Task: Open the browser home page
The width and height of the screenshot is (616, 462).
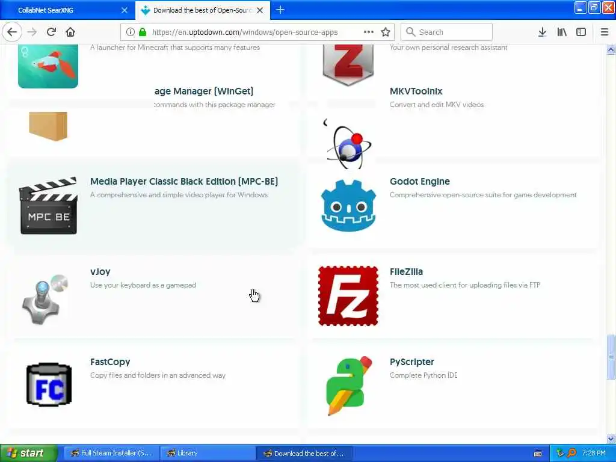Action: [x=70, y=32]
